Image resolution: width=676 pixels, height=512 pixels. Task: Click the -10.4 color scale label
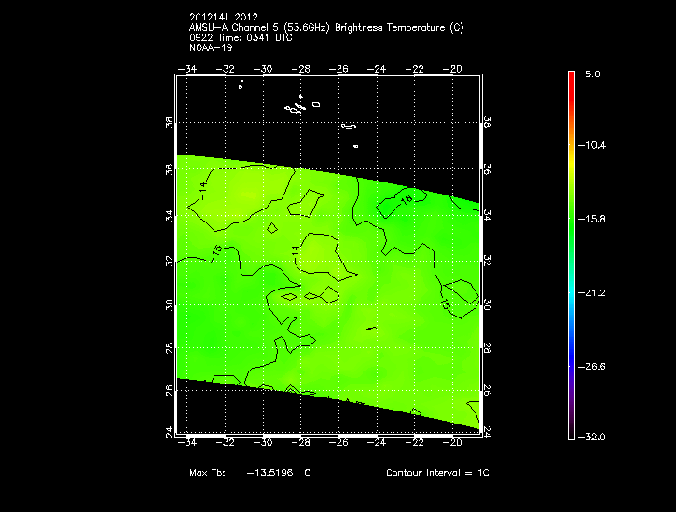595,146
